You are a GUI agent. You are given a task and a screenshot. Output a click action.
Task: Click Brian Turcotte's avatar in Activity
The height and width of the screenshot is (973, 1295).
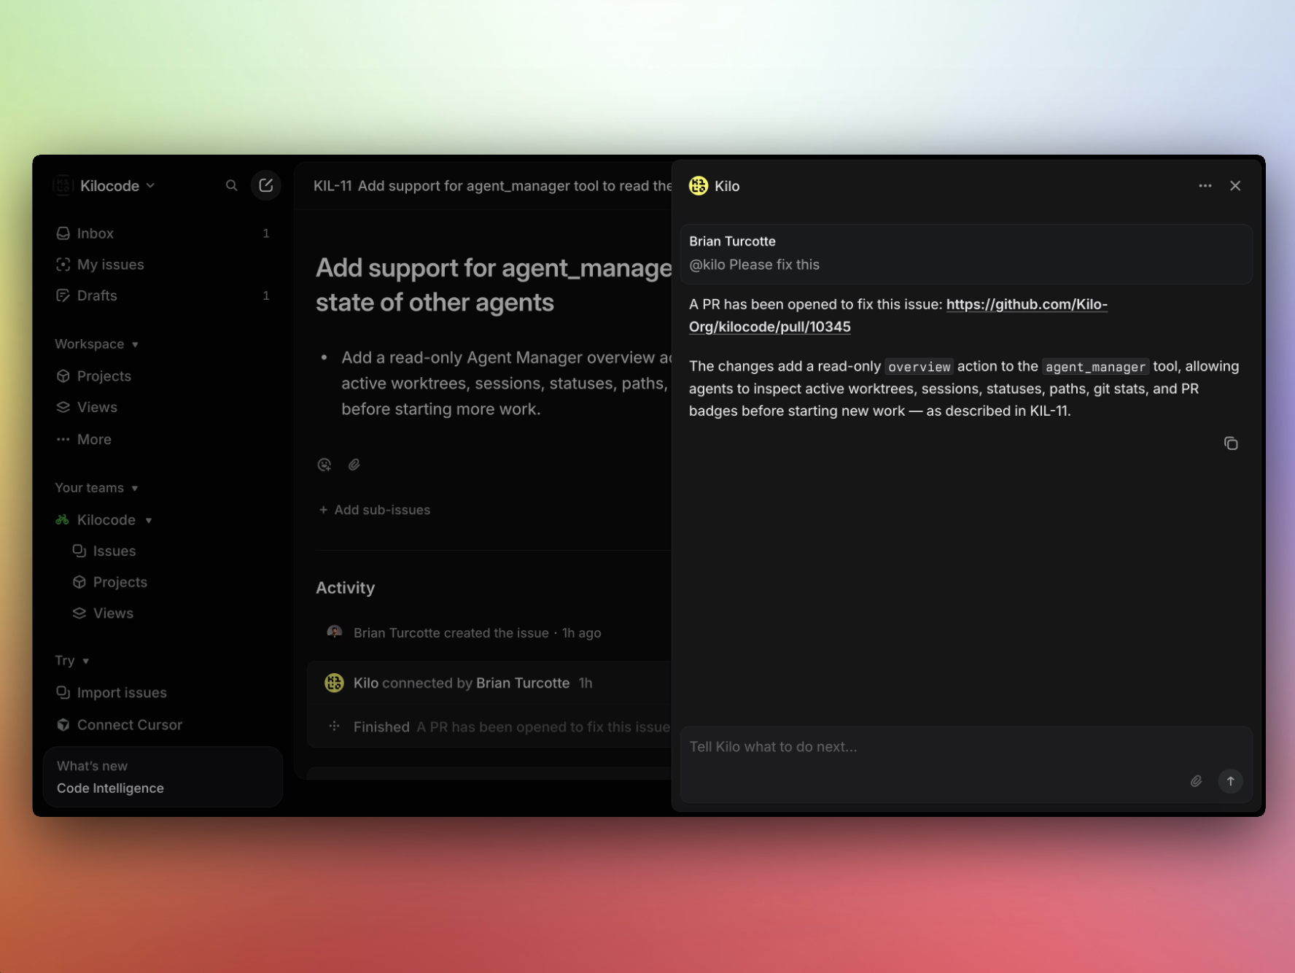pyautogui.click(x=335, y=632)
